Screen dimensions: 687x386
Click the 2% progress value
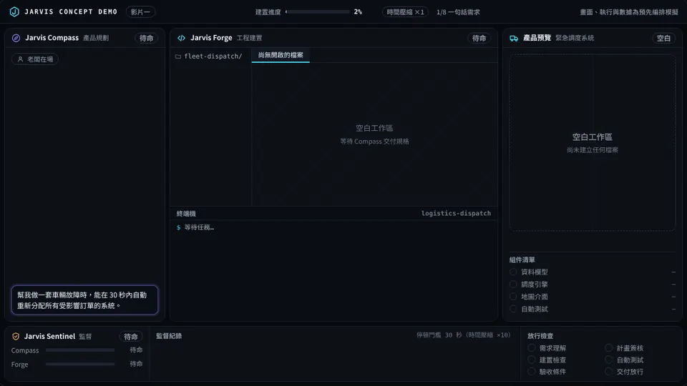click(358, 12)
